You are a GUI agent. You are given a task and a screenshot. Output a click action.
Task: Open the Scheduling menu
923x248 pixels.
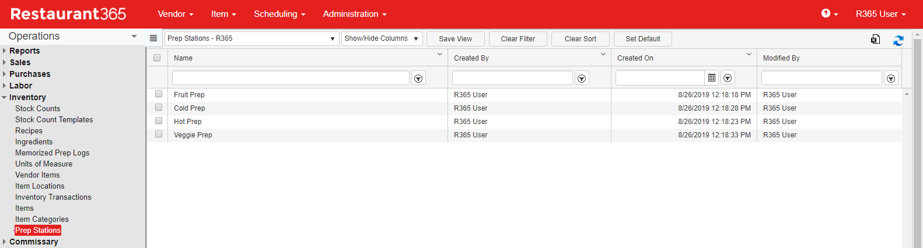click(279, 14)
